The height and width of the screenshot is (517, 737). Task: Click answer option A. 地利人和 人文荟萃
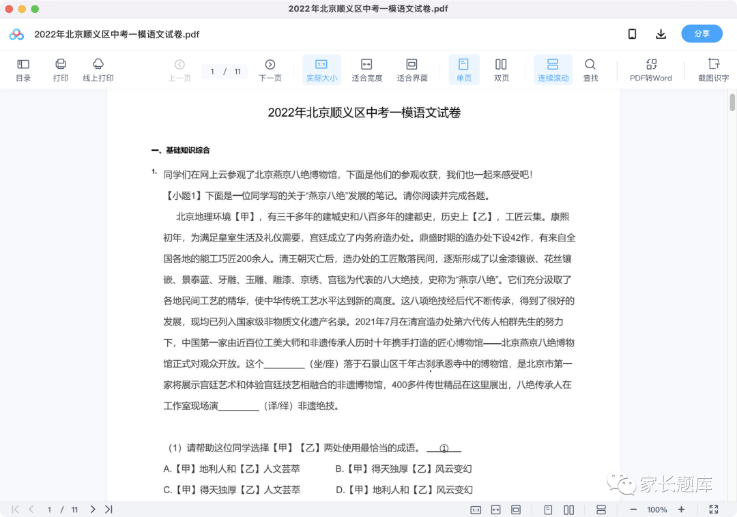click(231, 469)
